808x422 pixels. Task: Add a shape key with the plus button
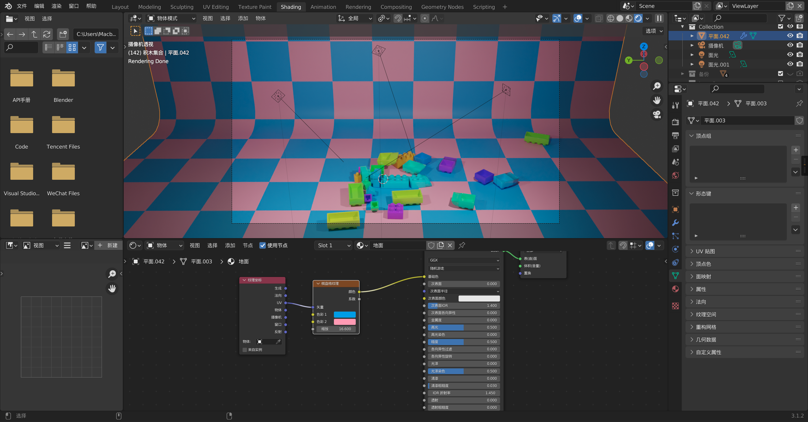click(x=796, y=208)
